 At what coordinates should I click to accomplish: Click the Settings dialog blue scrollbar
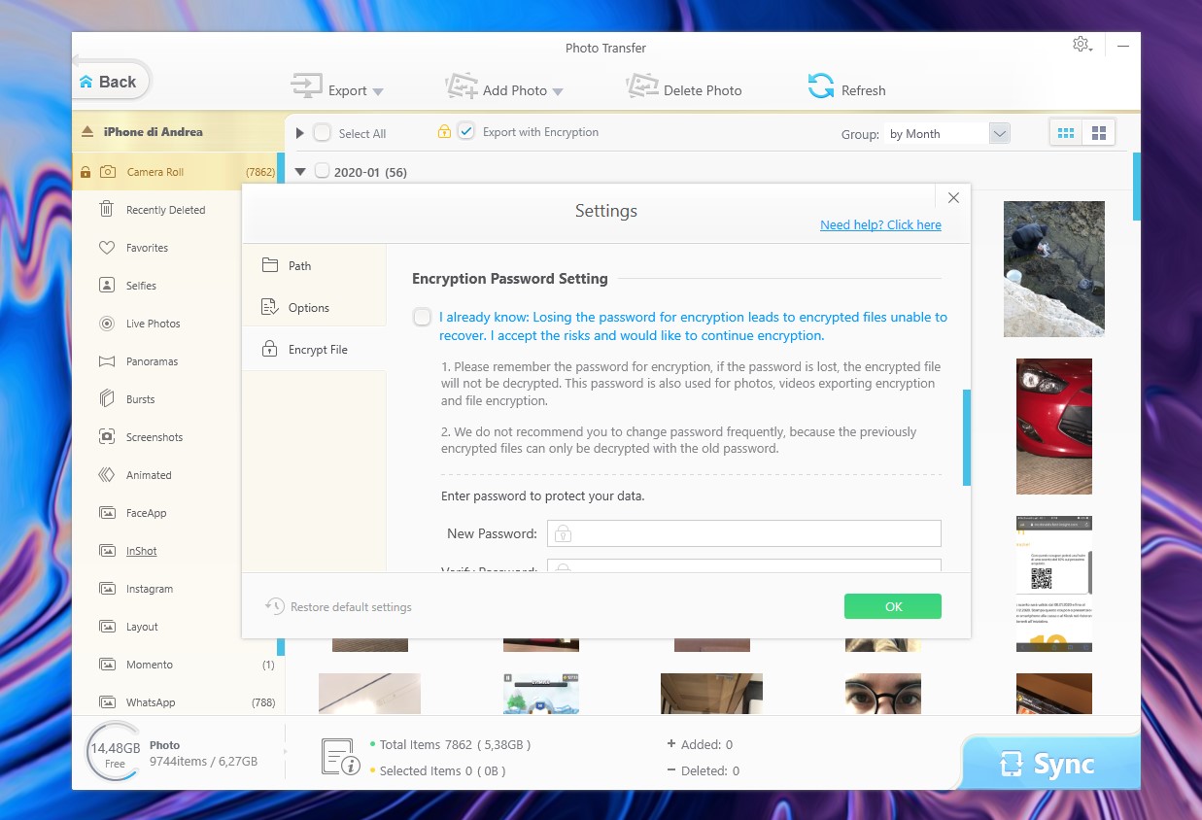tap(967, 437)
